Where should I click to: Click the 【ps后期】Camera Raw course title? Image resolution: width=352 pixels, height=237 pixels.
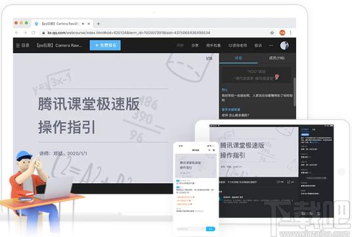coord(60,45)
